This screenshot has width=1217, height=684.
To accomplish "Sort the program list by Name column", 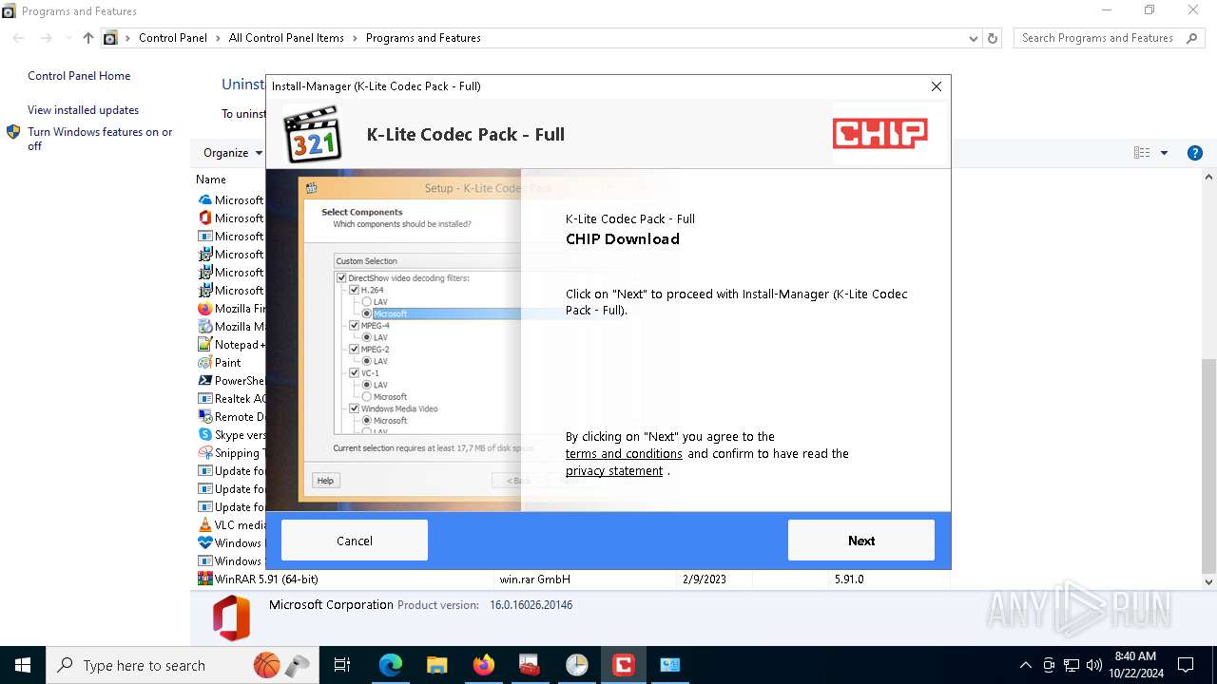I will (211, 180).
